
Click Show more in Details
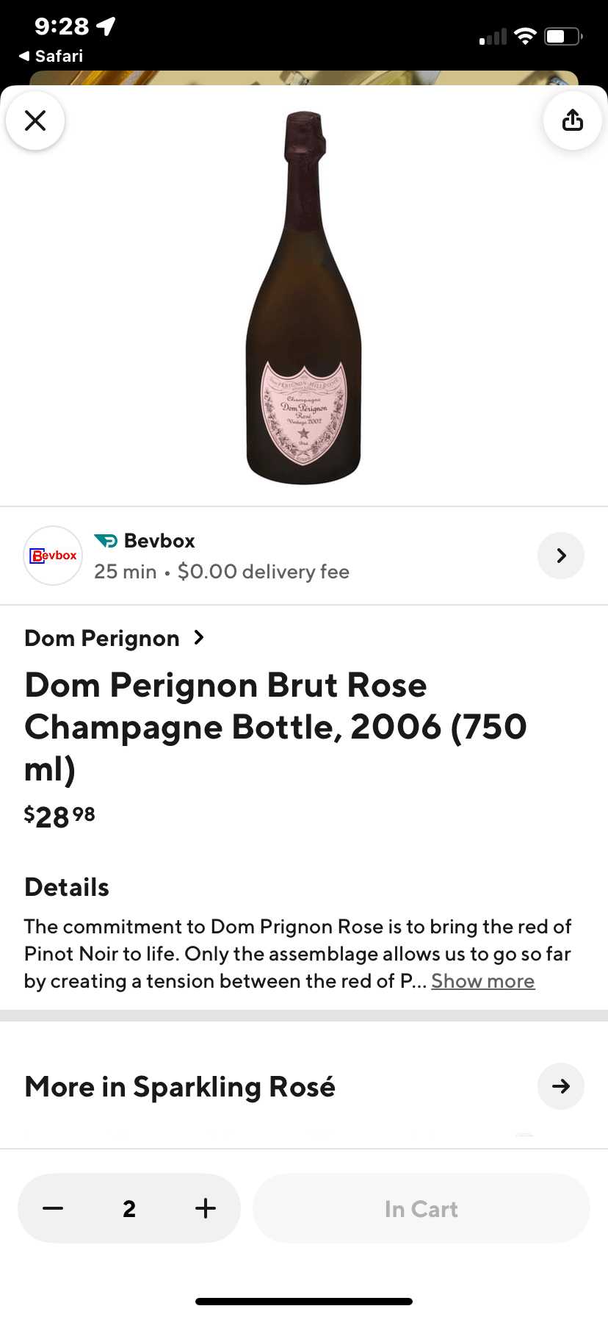click(482, 981)
